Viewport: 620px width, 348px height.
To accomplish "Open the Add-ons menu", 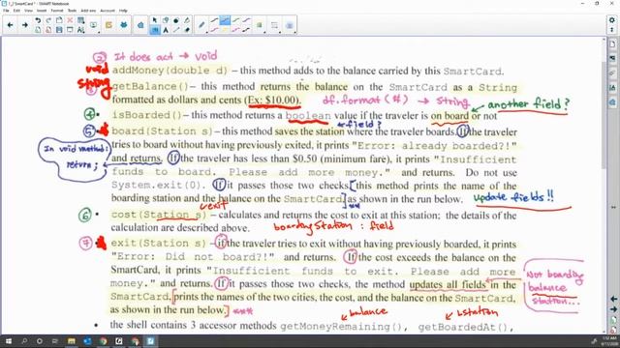I will coord(88,11).
